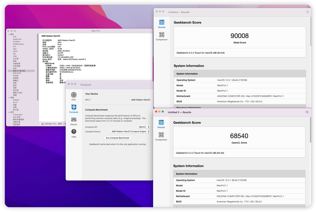Viewport: 316px width, 212px height.
Task: Close the Untitled 2 — Results window
Action: click(156, 111)
